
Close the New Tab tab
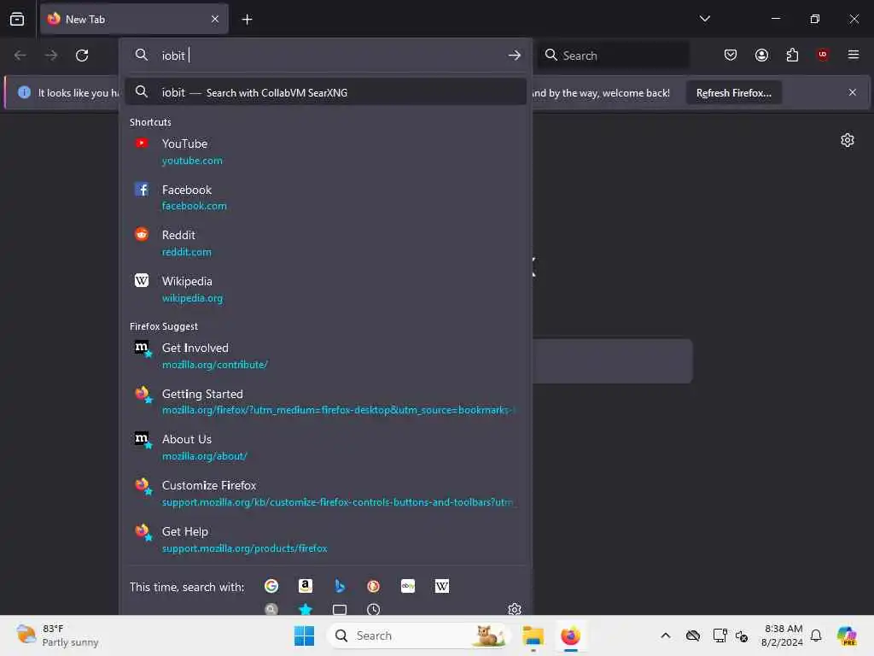pos(215,19)
